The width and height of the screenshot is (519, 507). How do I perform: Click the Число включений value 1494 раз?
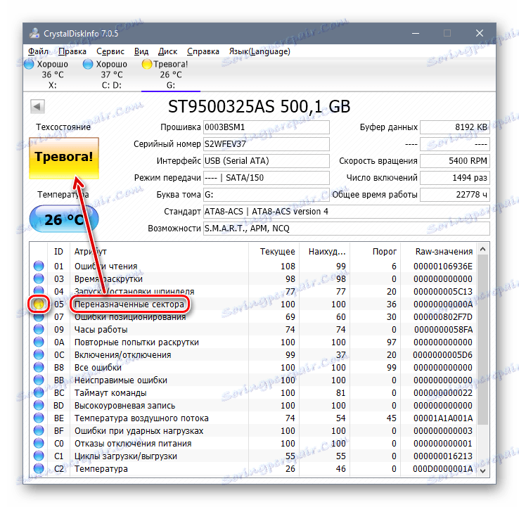[455, 178]
